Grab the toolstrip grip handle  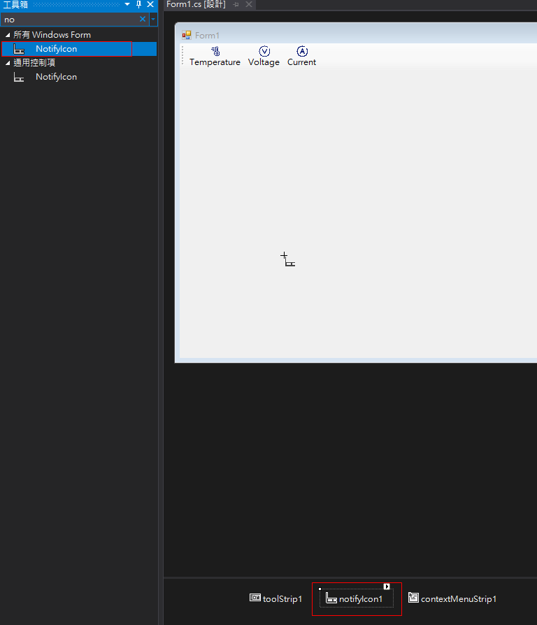coord(182,55)
